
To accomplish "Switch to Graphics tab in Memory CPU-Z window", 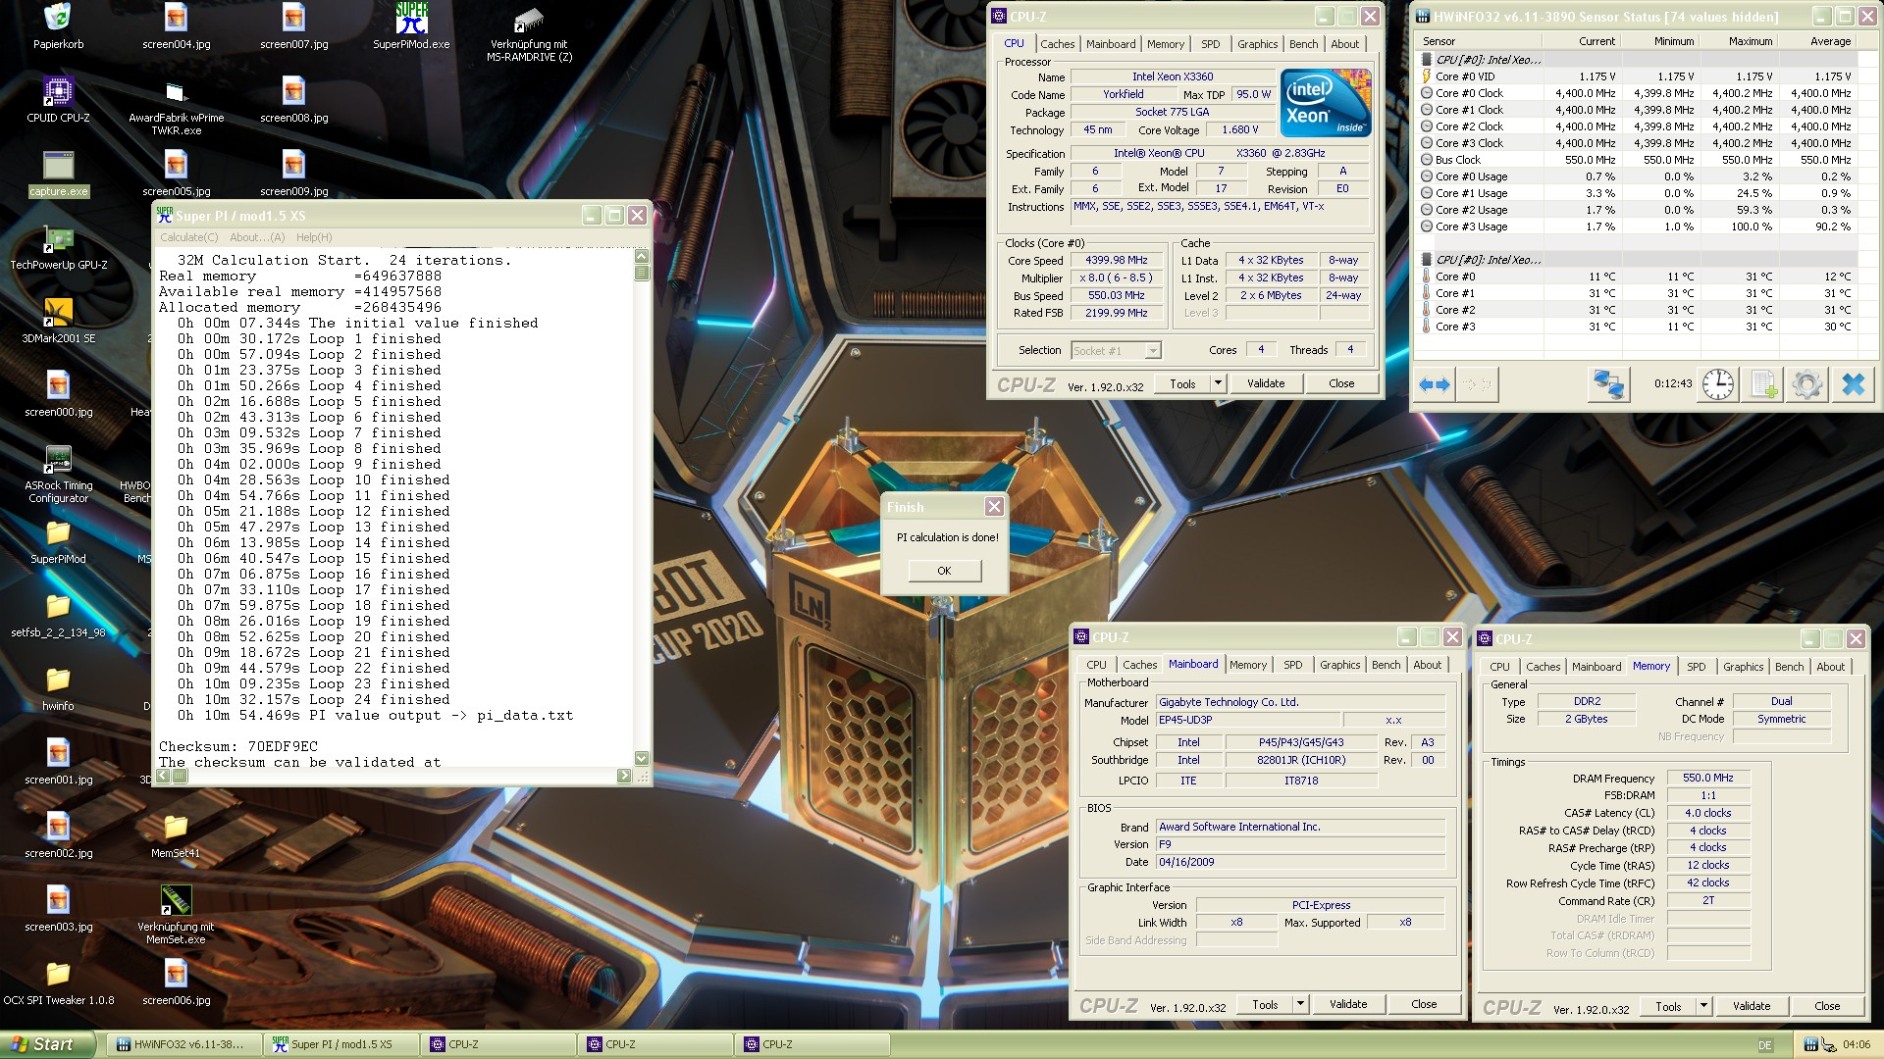I will 1744,667.
